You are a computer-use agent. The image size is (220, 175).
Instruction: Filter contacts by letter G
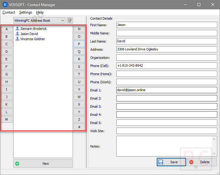tap(7, 74)
